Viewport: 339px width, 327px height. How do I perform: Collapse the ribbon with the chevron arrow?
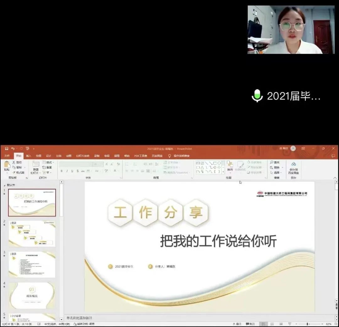point(335,178)
